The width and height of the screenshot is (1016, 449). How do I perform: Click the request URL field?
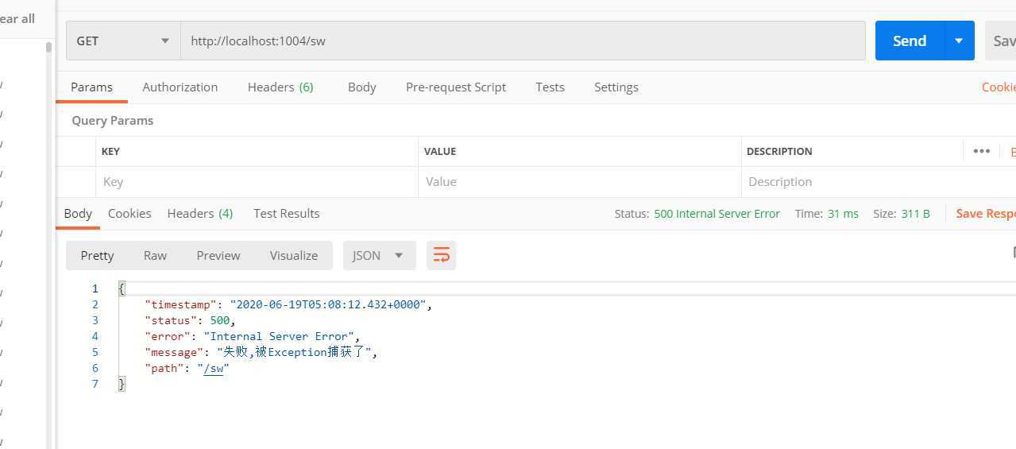click(523, 41)
